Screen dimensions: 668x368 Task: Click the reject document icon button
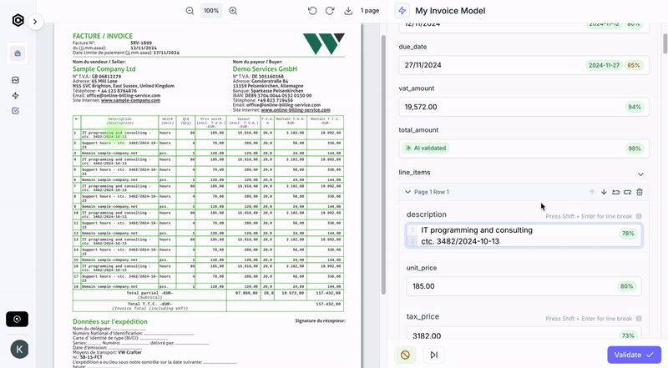point(405,355)
